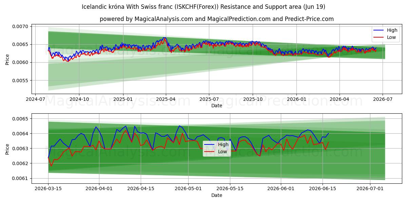Click the 2024-07 date tick on top chart
The image size is (407, 203).
pyautogui.click(x=36, y=99)
